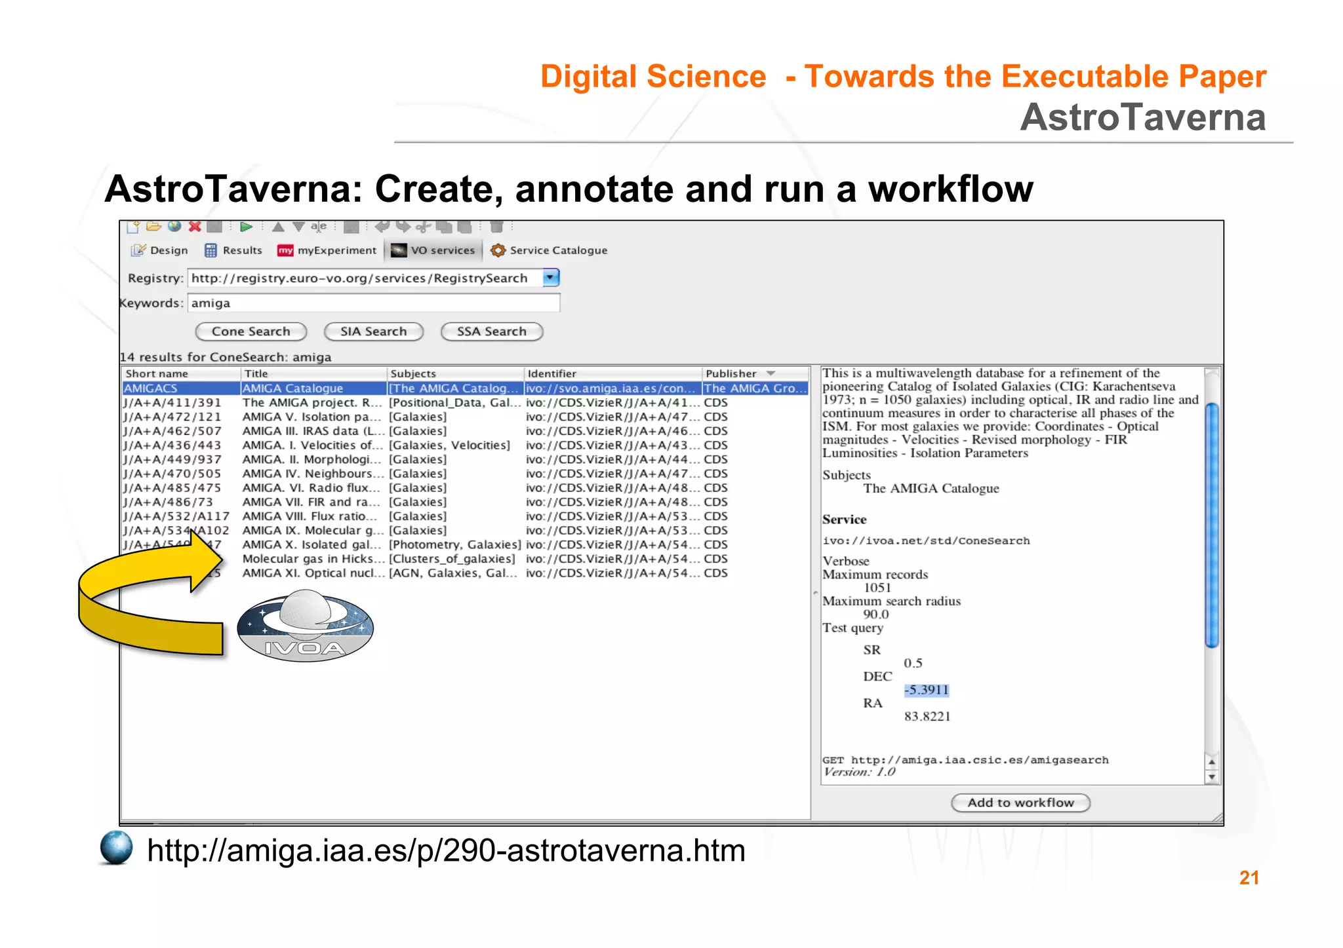The image size is (1343, 948).
Task: Sort by the Identifier column header
Action: (x=613, y=373)
